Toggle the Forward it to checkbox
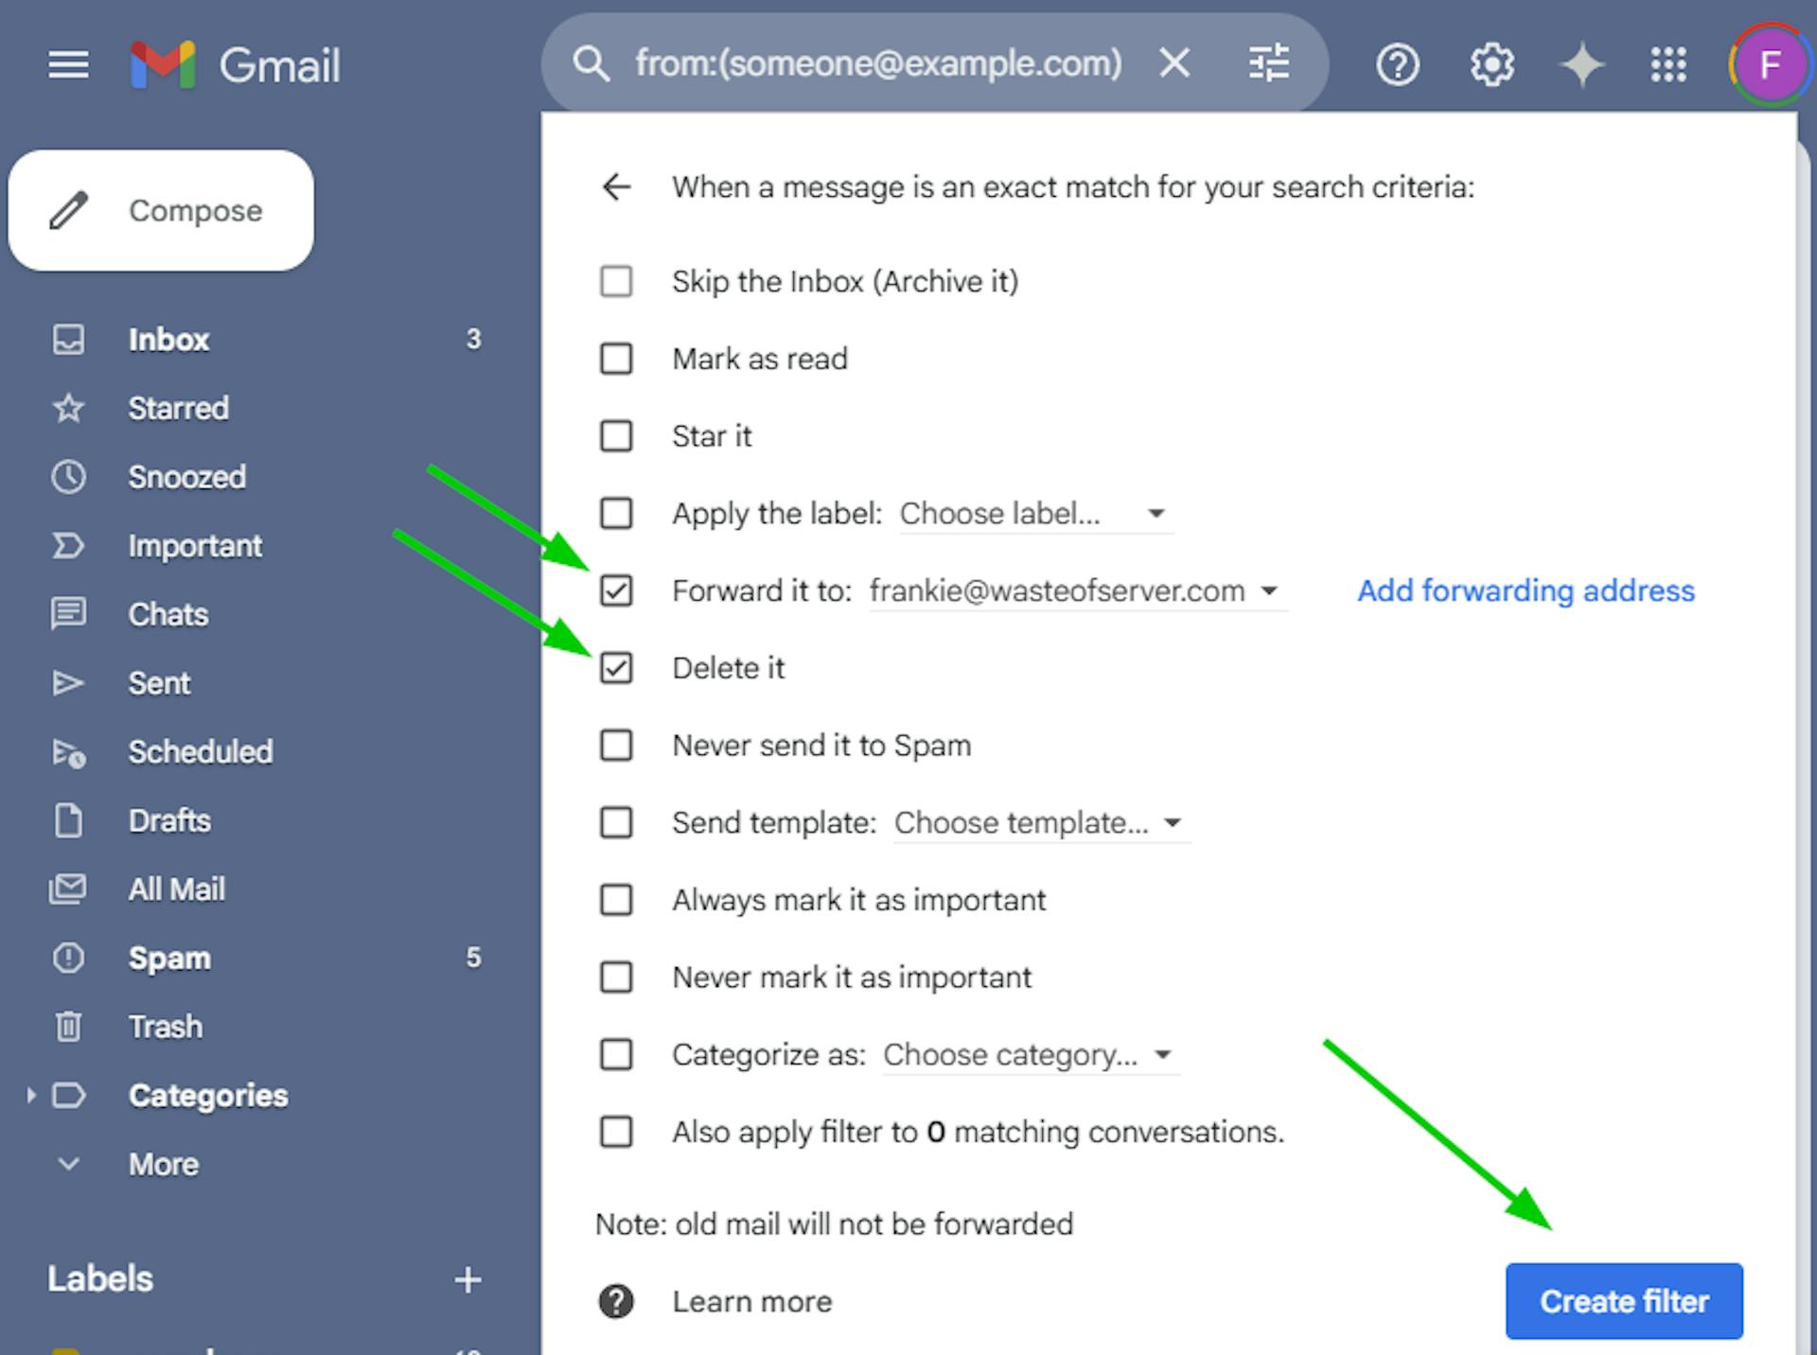The height and width of the screenshot is (1355, 1817). [615, 590]
